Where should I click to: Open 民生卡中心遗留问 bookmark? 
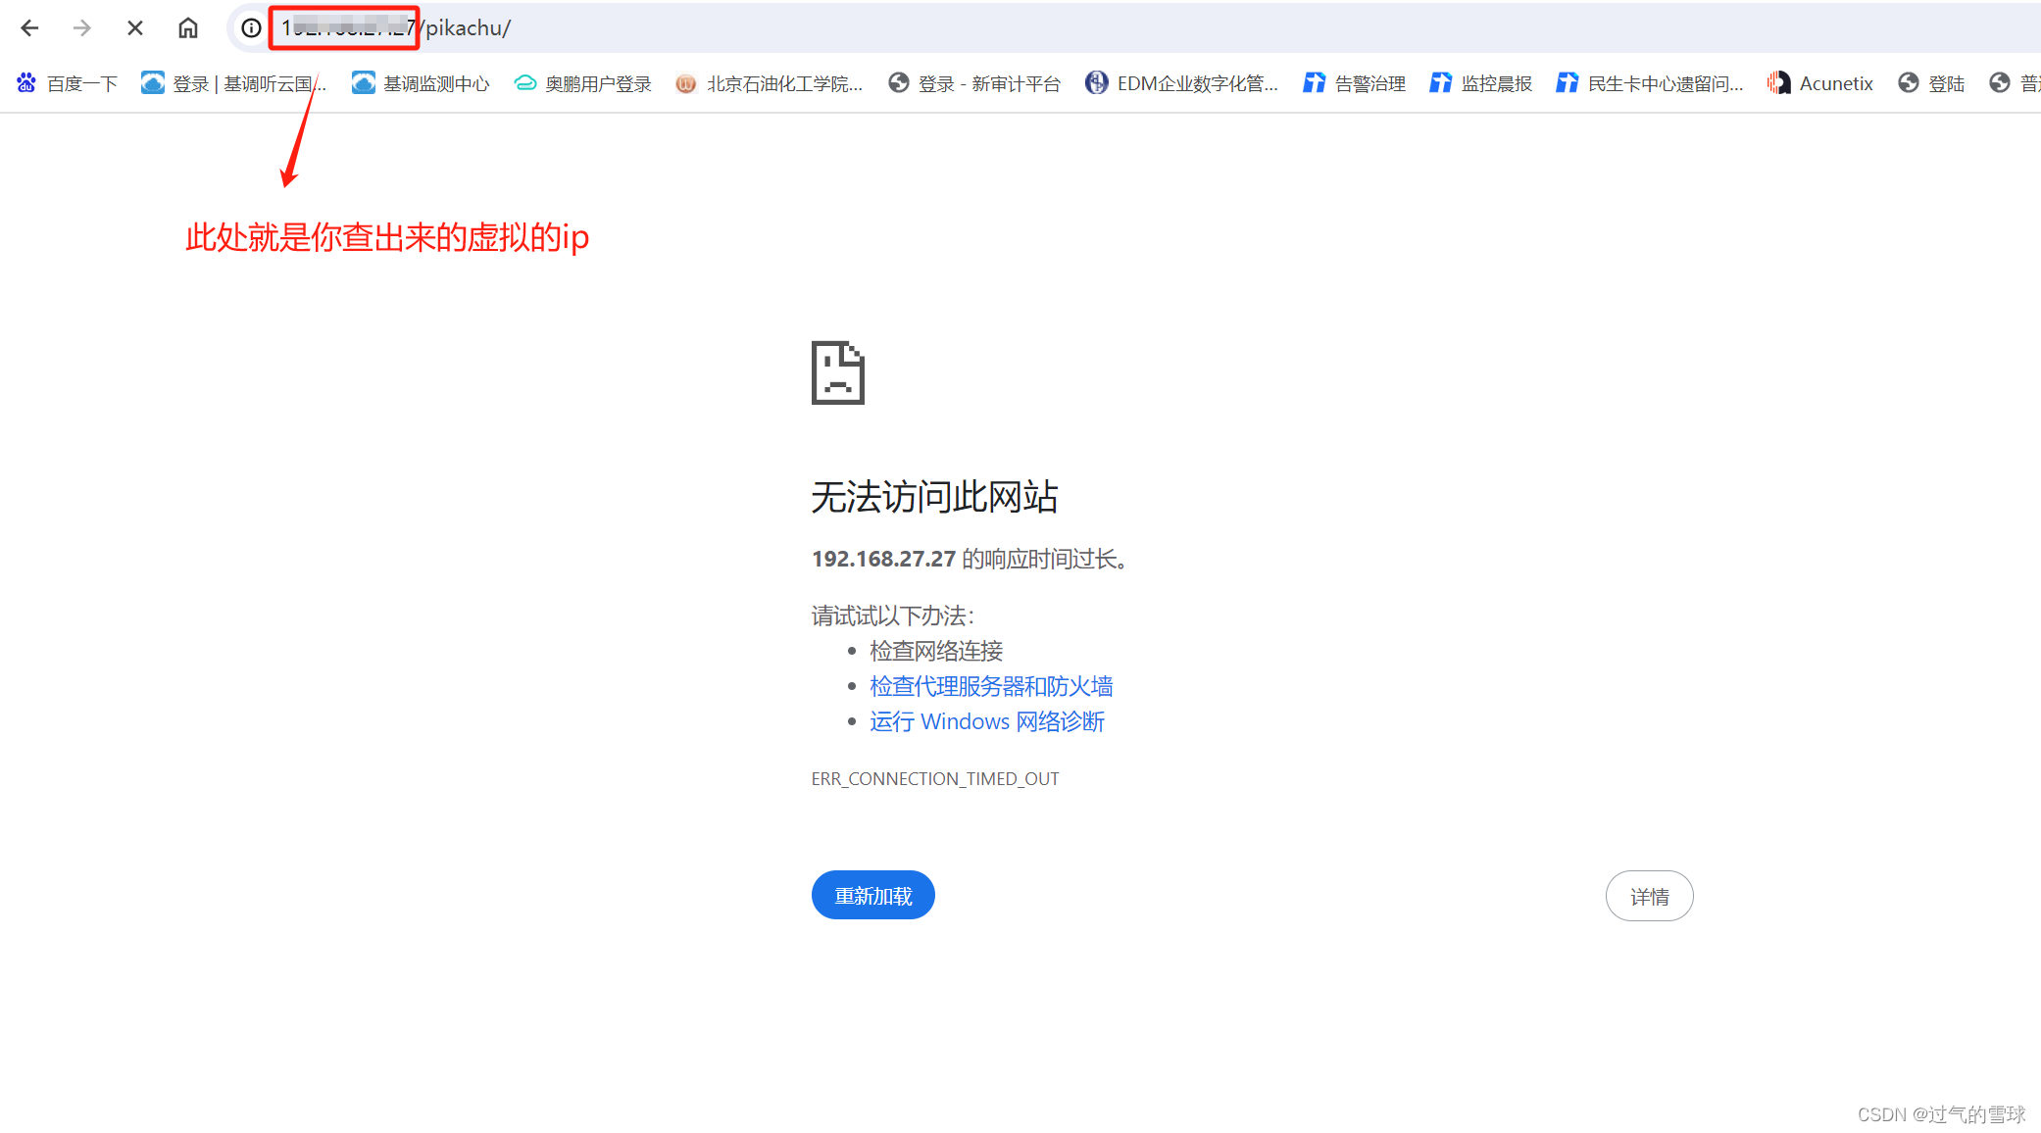pyautogui.click(x=1650, y=83)
